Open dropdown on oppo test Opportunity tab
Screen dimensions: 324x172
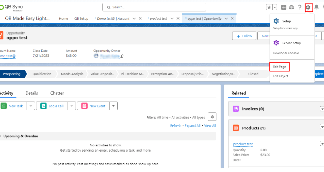[x=226, y=19]
